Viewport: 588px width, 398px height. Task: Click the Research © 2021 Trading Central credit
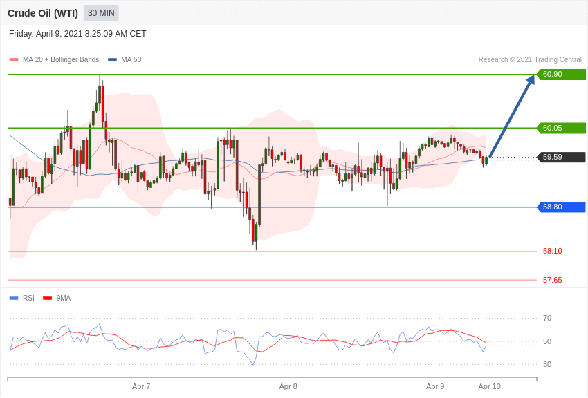click(x=530, y=60)
